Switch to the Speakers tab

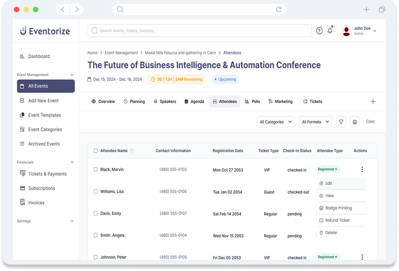165,101
